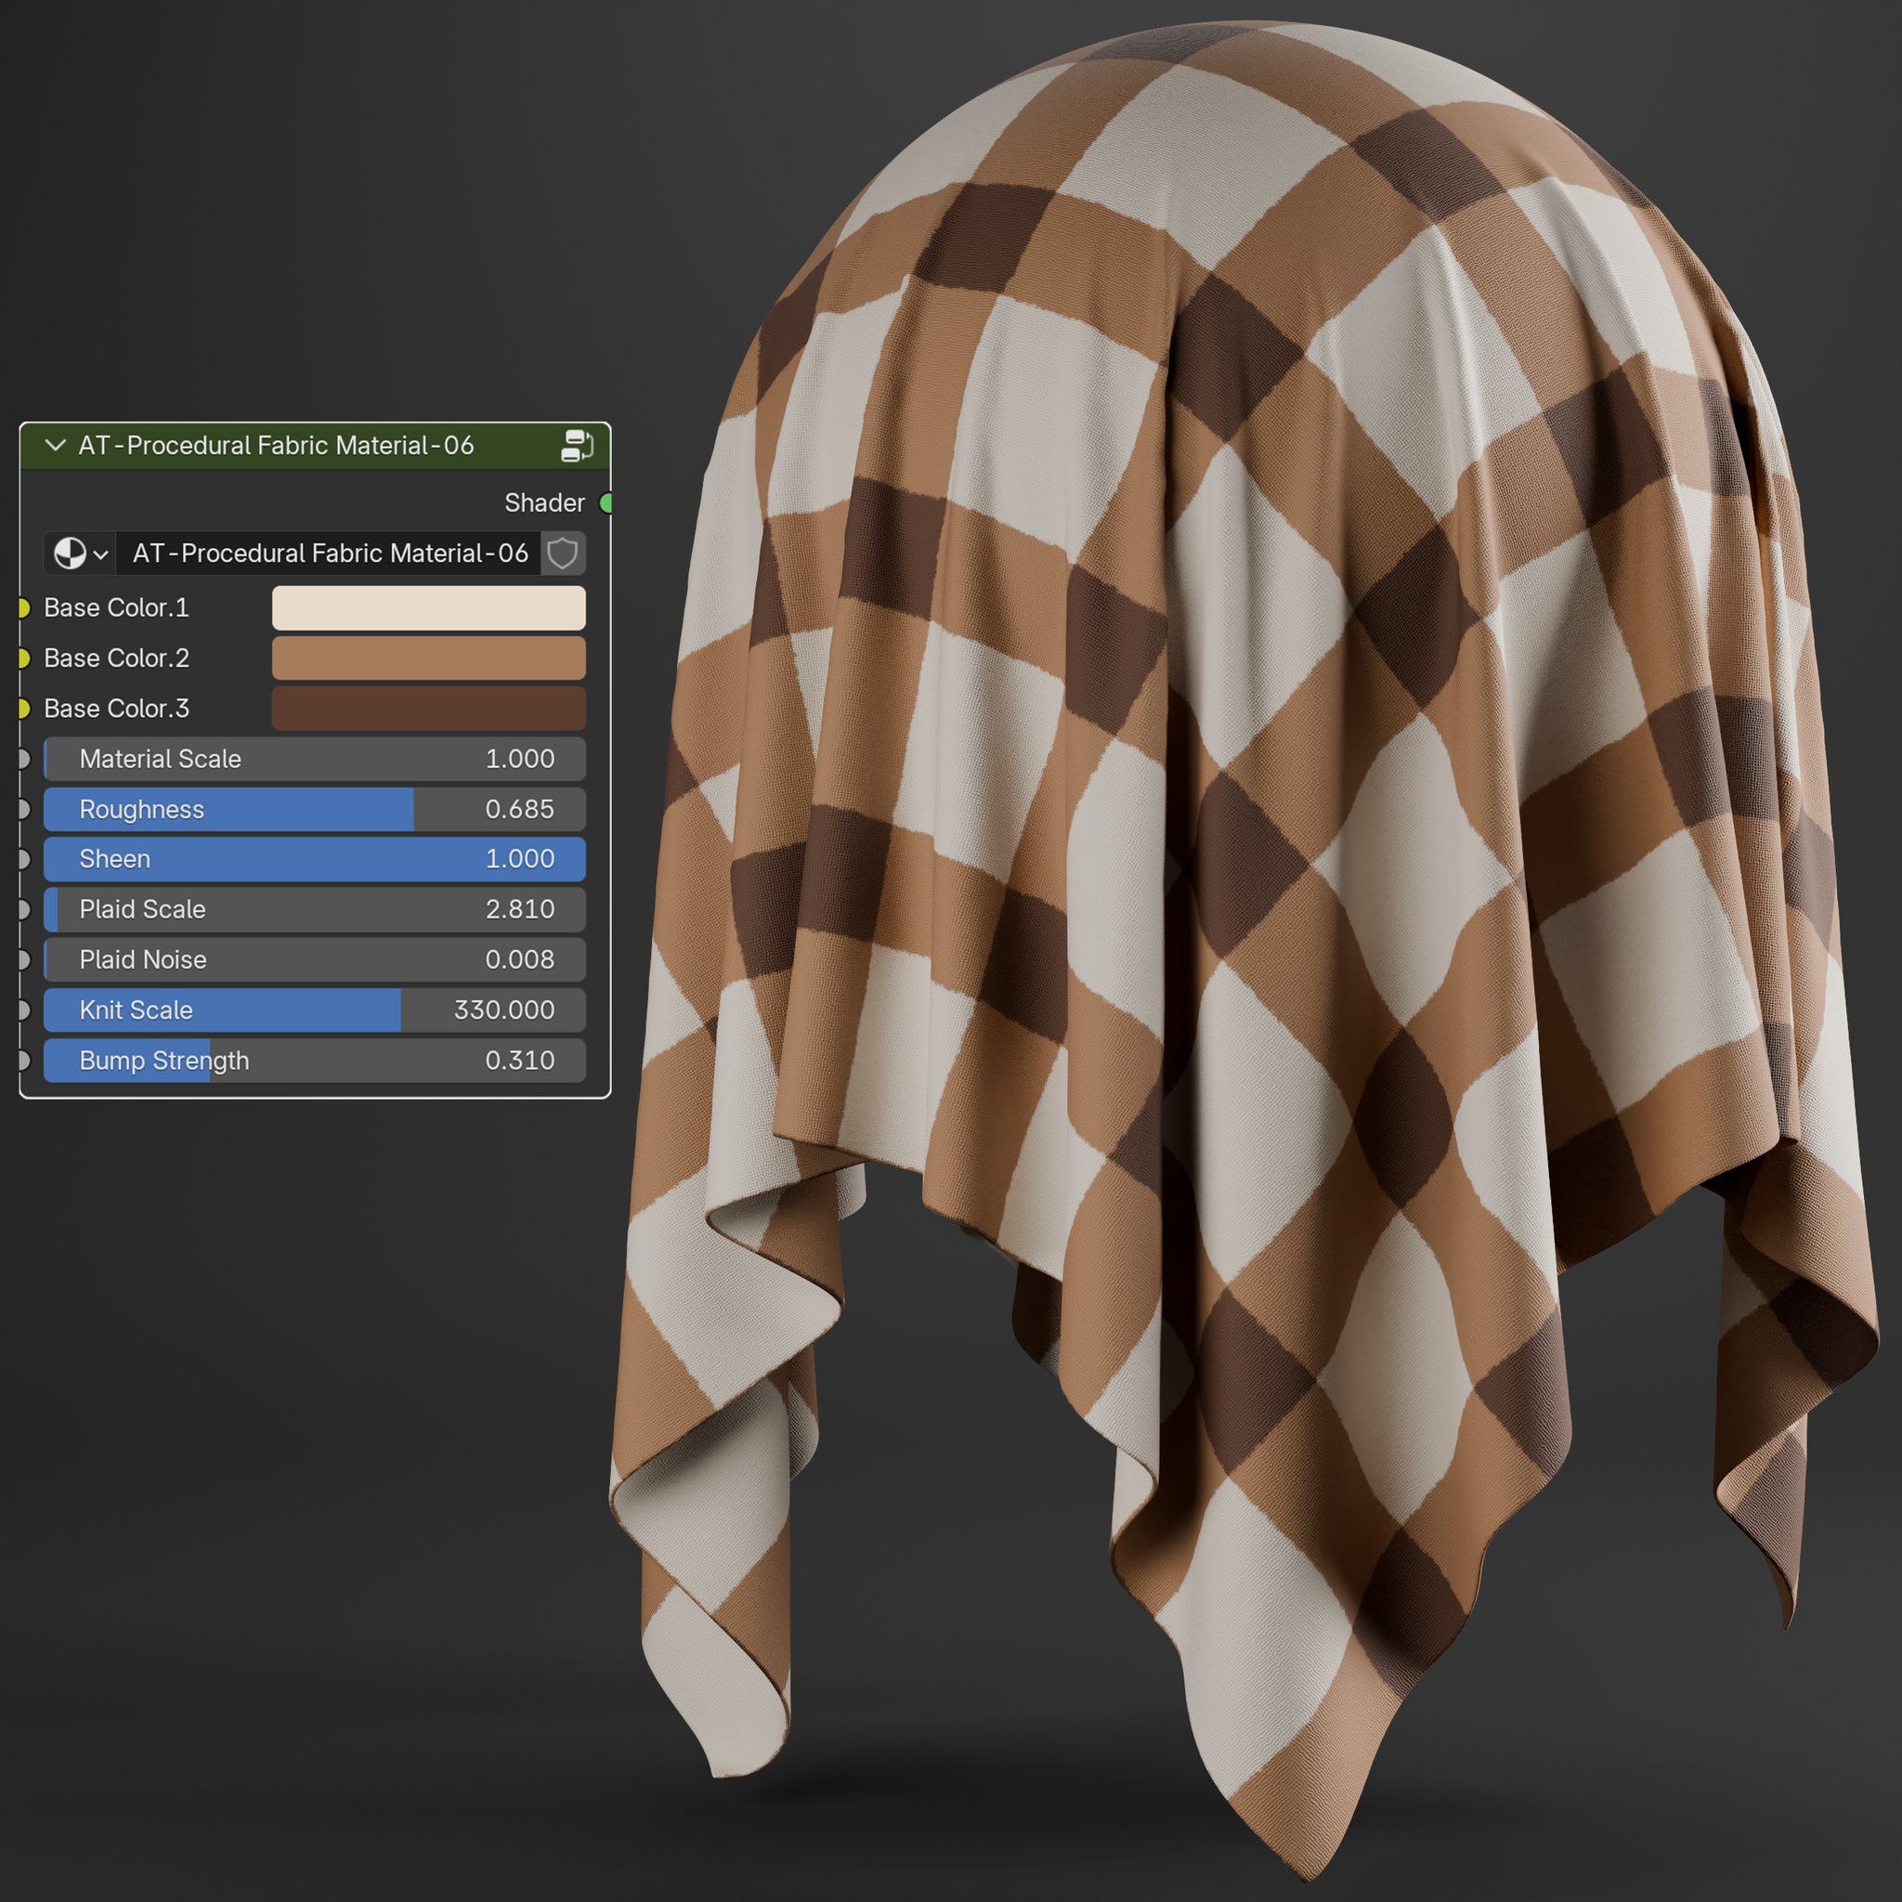Click the Base Color.2 yellow input socket
1902x1902 pixels.
[x=23, y=658]
